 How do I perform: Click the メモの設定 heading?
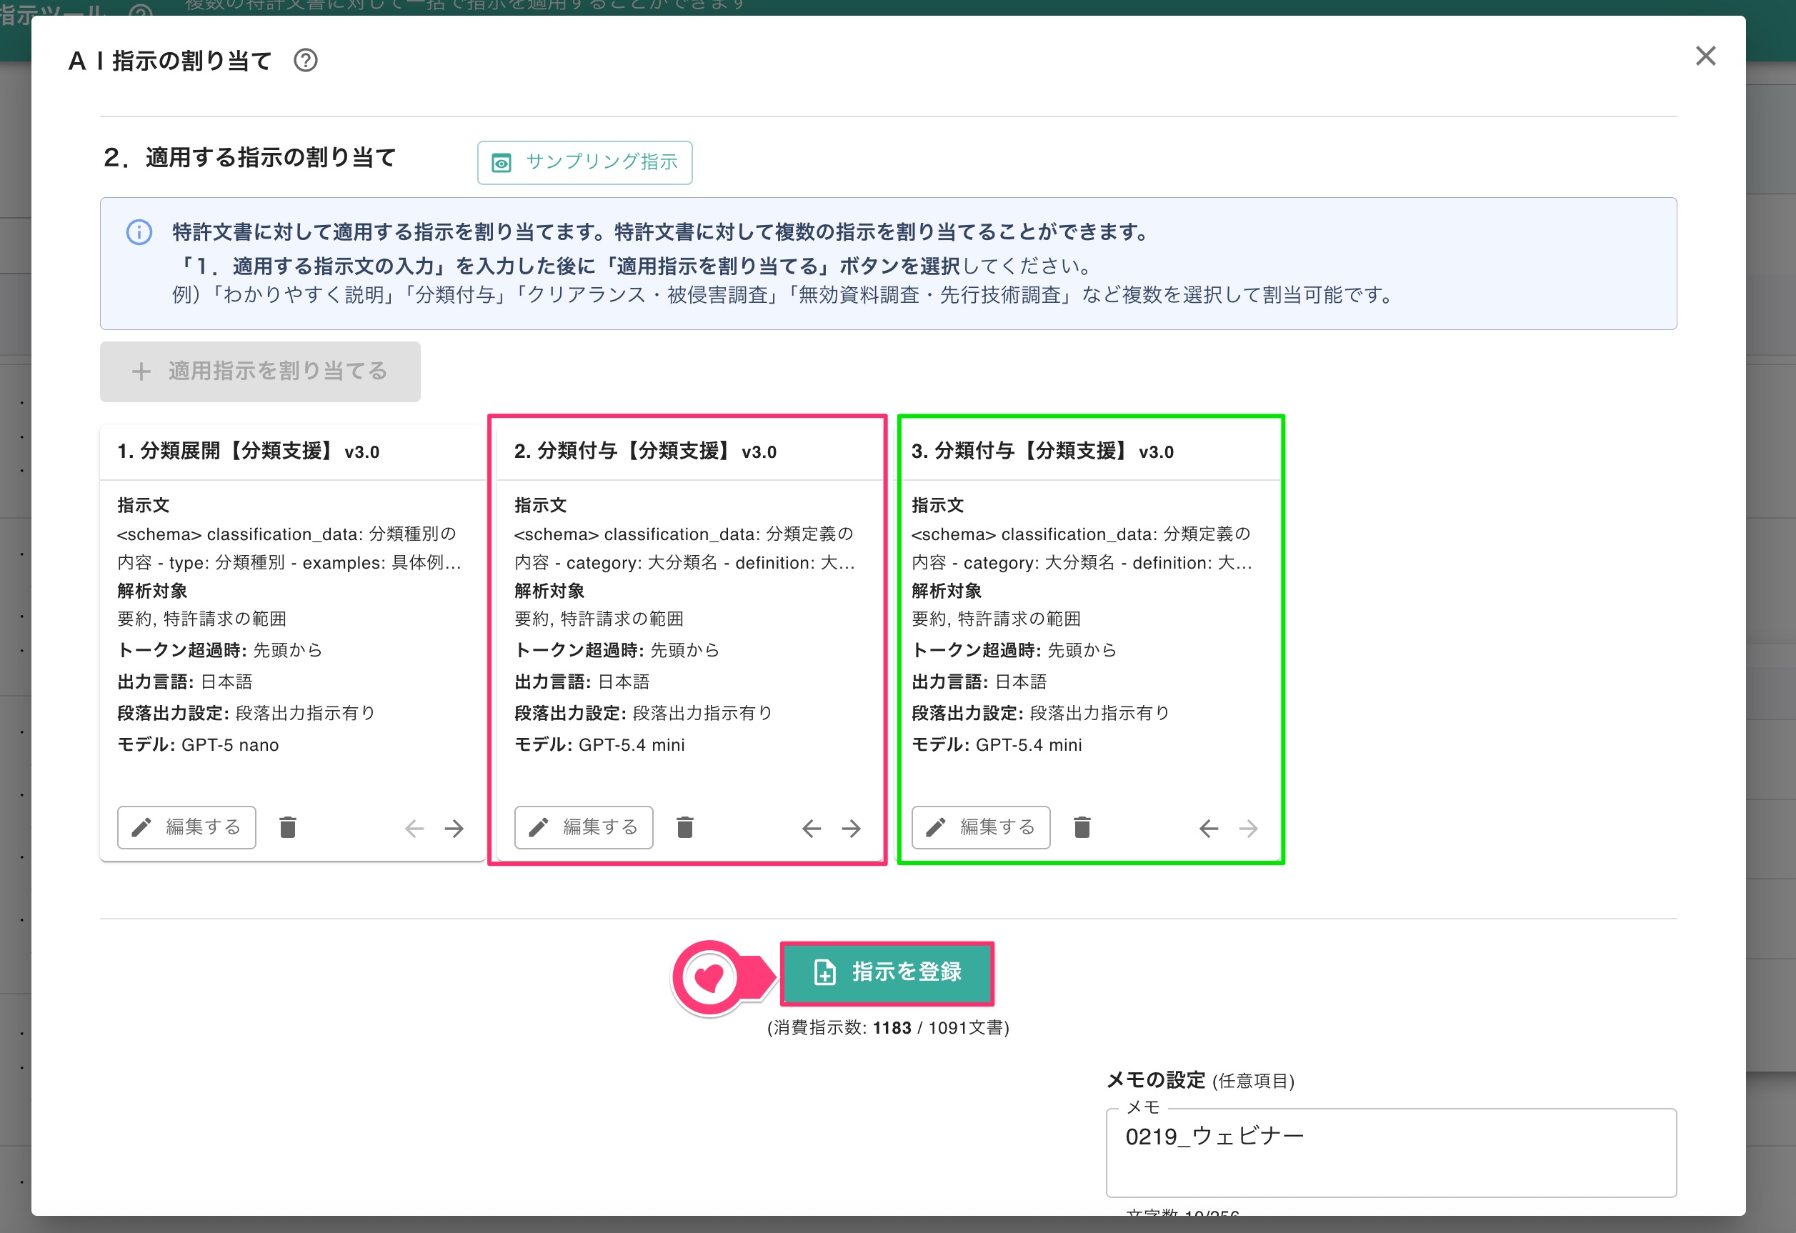[1156, 1080]
